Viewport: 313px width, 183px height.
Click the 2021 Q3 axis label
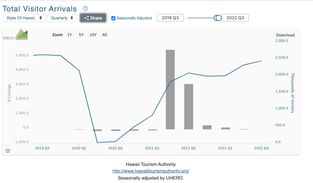(188, 148)
